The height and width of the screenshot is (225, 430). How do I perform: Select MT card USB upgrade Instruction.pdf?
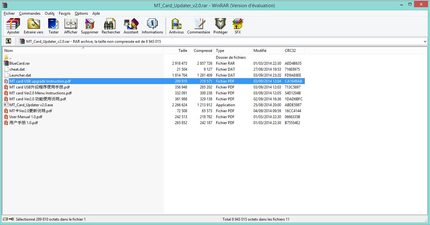(40, 81)
